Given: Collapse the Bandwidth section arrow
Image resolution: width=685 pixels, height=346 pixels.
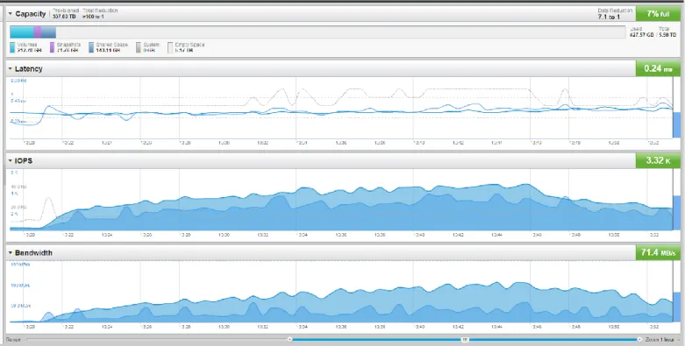Looking at the screenshot, I should (x=10, y=253).
